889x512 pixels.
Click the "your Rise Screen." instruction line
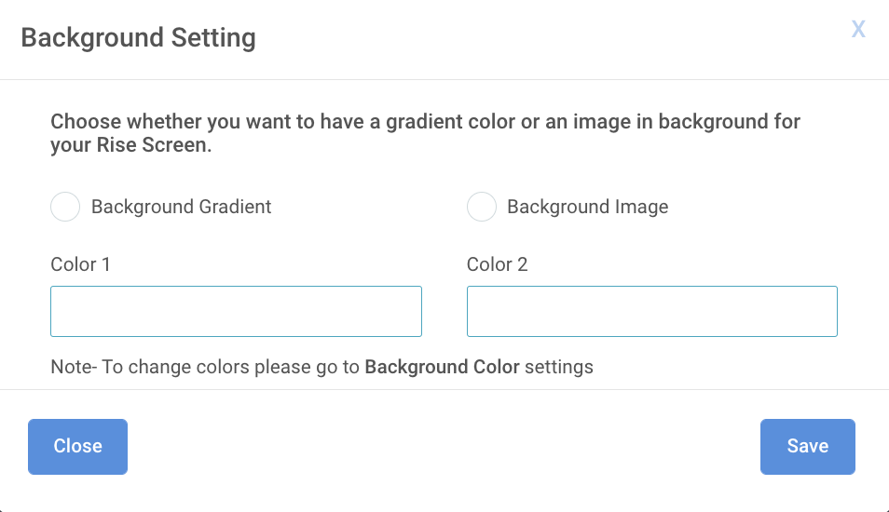[x=130, y=146]
